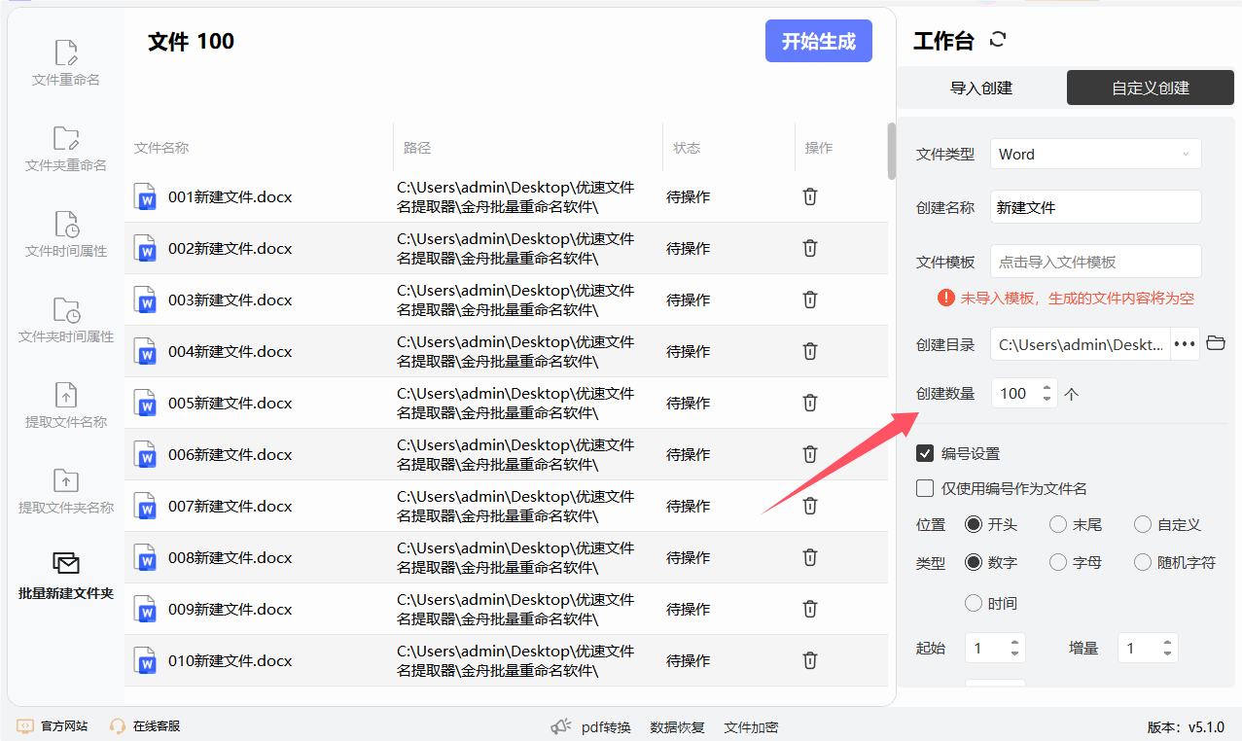This screenshot has width=1242, height=741.
Task: Click the 版本：v5.1.0 label
Action: [x=1186, y=726]
